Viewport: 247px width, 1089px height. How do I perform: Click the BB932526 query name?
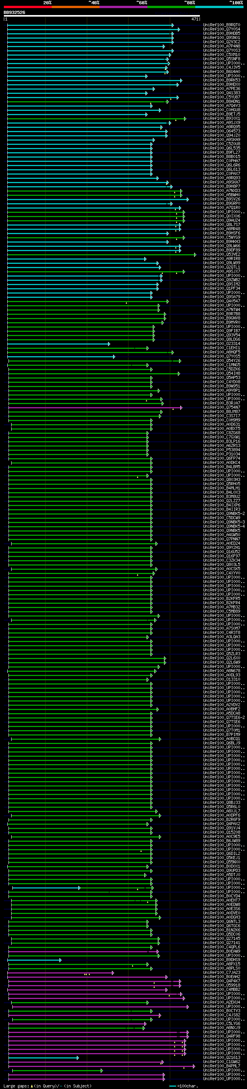14,13
